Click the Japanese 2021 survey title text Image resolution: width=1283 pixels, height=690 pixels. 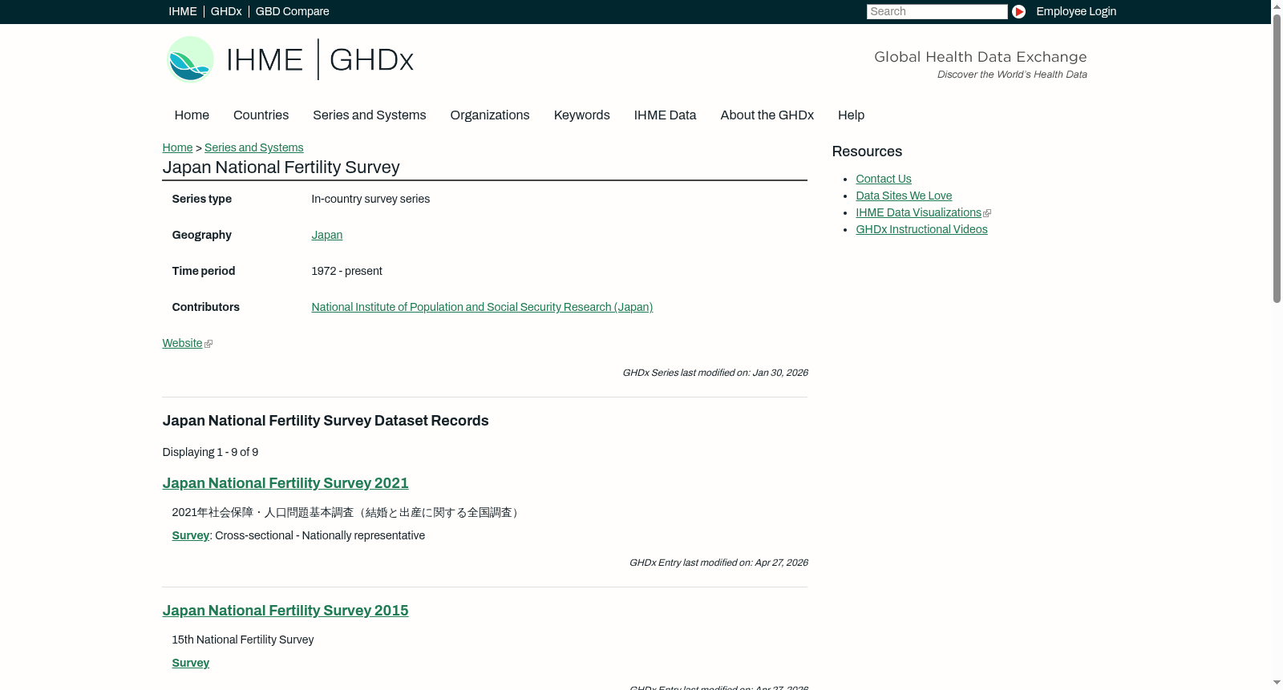346,512
